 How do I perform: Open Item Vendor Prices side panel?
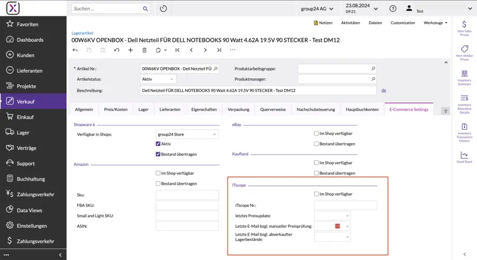tap(464, 53)
